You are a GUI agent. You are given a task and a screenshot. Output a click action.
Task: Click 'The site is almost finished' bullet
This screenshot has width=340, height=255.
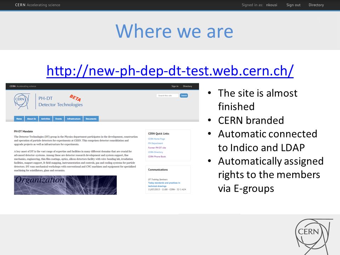[257, 100]
